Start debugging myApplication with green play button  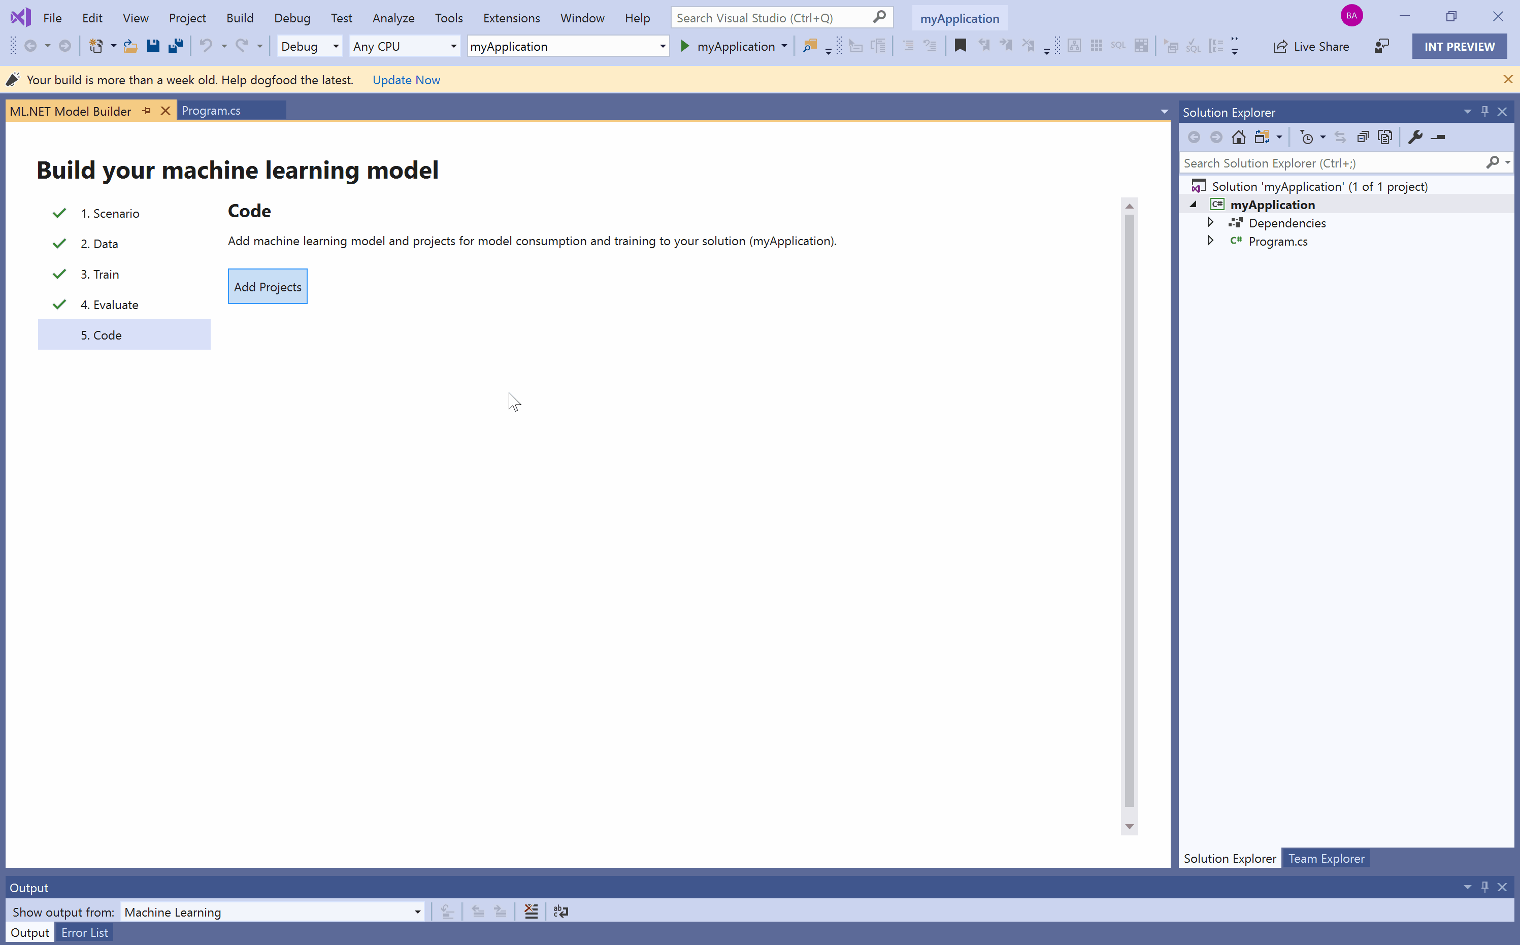(685, 46)
